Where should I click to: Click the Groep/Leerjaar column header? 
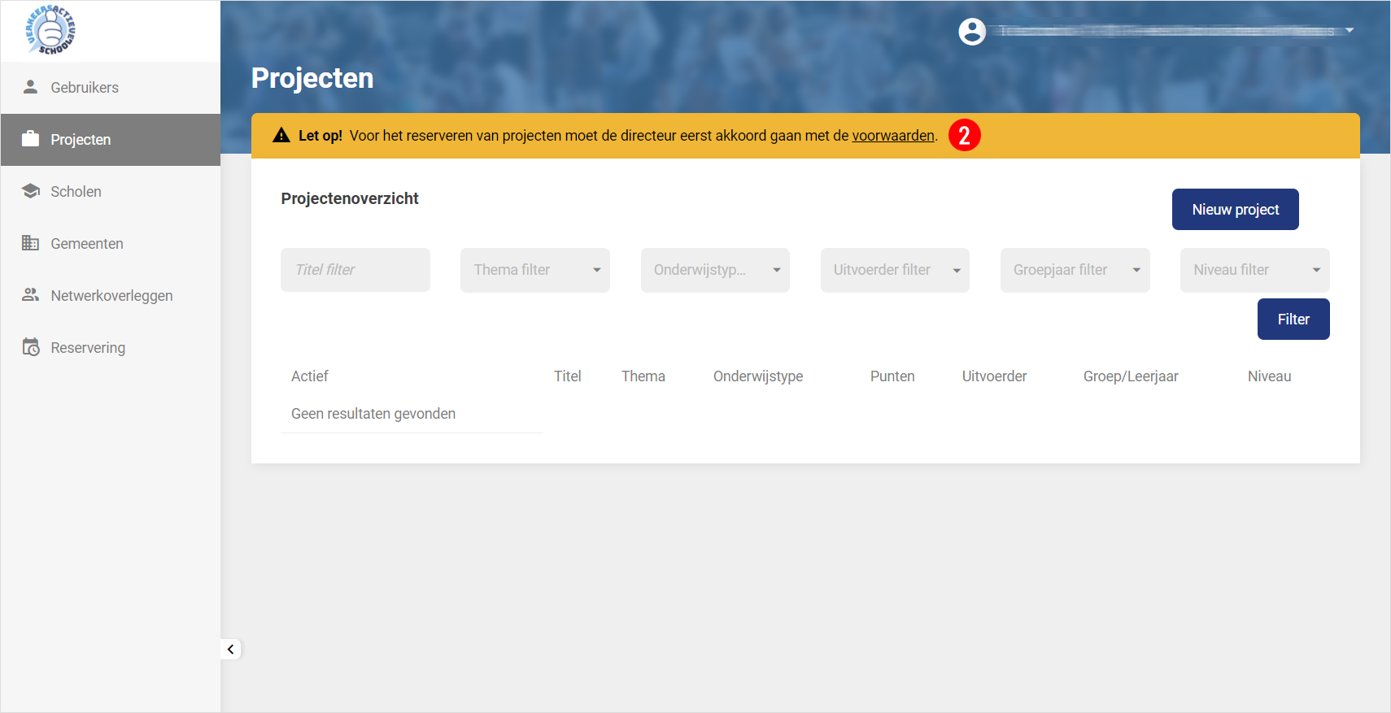pyautogui.click(x=1131, y=376)
